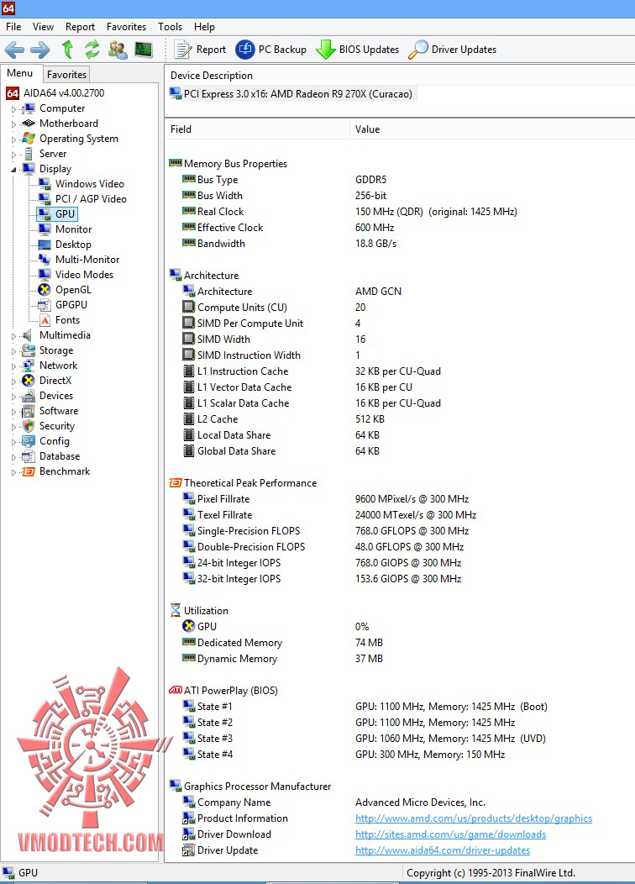Click the Forward arrow toolbar icon
This screenshot has height=884, width=635.
click(x=40, y=50)
